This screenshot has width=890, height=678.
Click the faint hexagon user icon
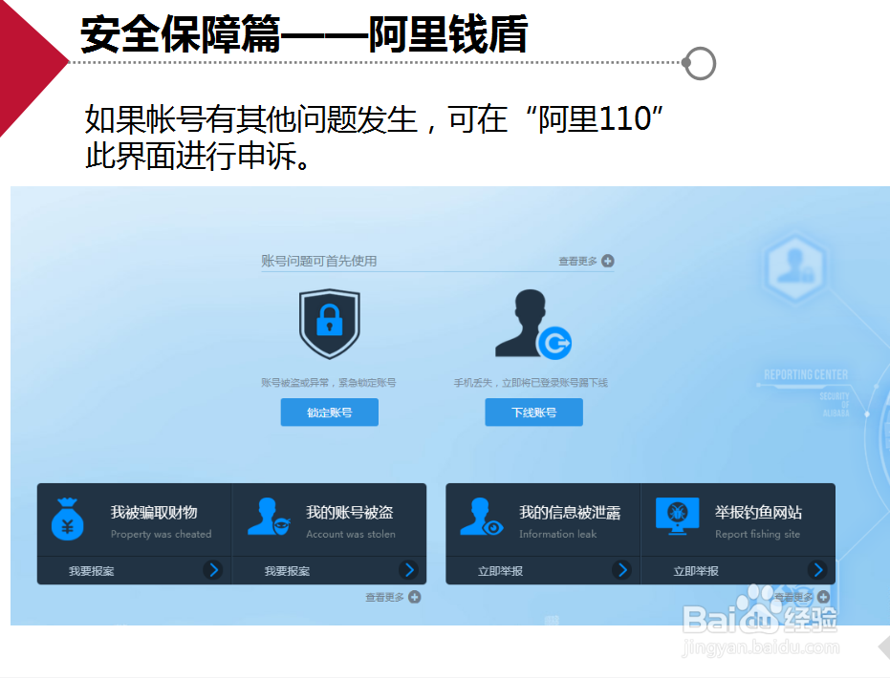coord(794,268)
